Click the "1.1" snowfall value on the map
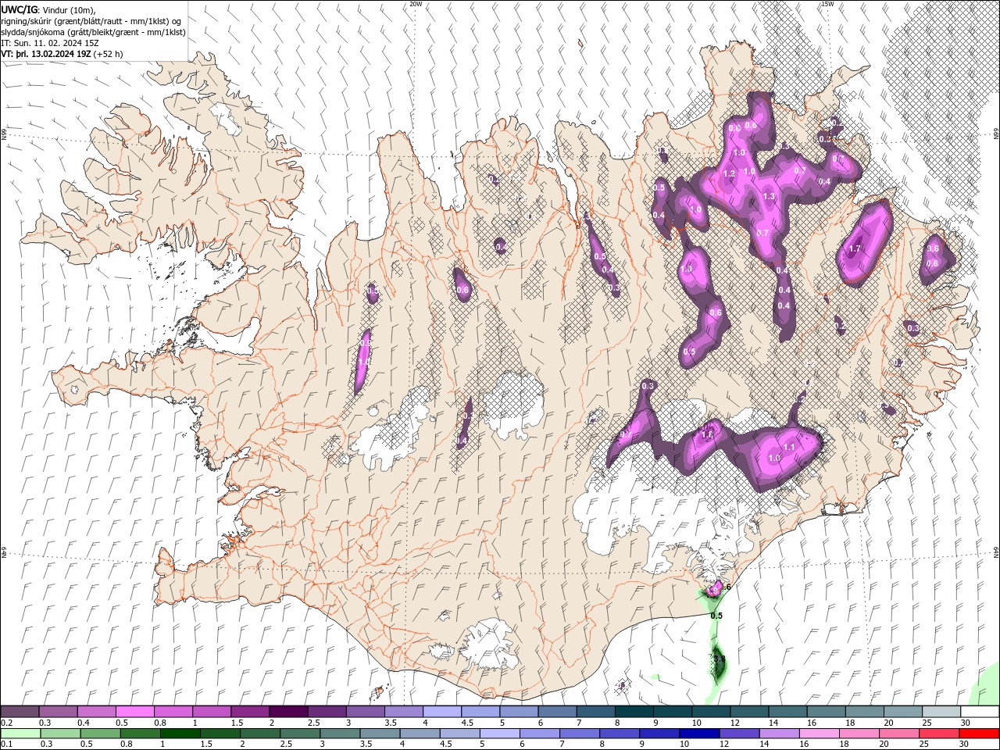 (x=789, y=447)
